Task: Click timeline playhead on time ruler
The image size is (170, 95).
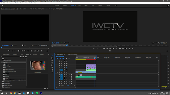Action: 95,59
